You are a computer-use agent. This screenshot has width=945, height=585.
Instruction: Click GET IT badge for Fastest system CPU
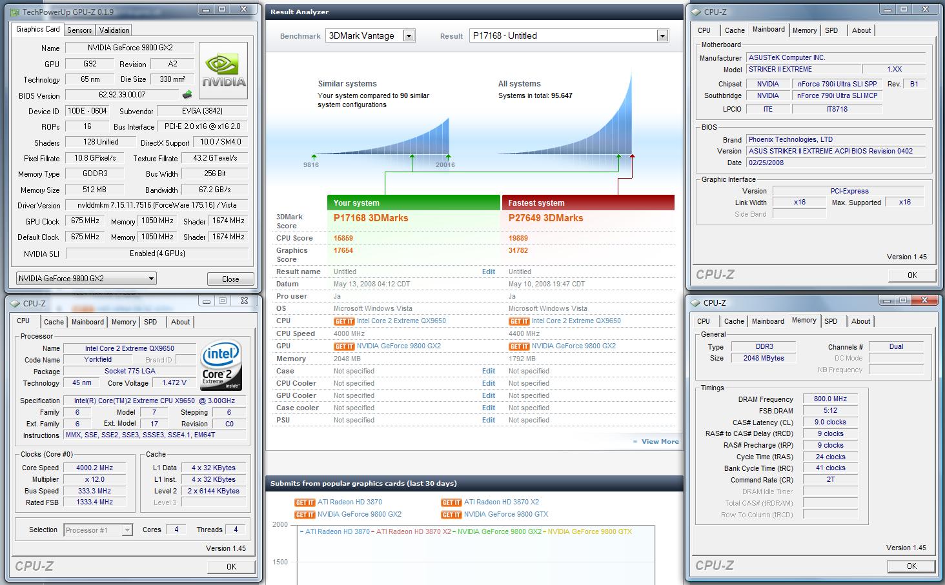coord(519,321)
